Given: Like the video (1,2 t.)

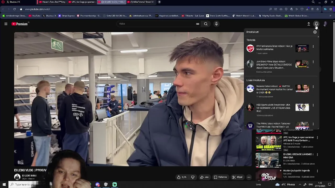Looking at the screenshot, I should (x=182, y=177).
